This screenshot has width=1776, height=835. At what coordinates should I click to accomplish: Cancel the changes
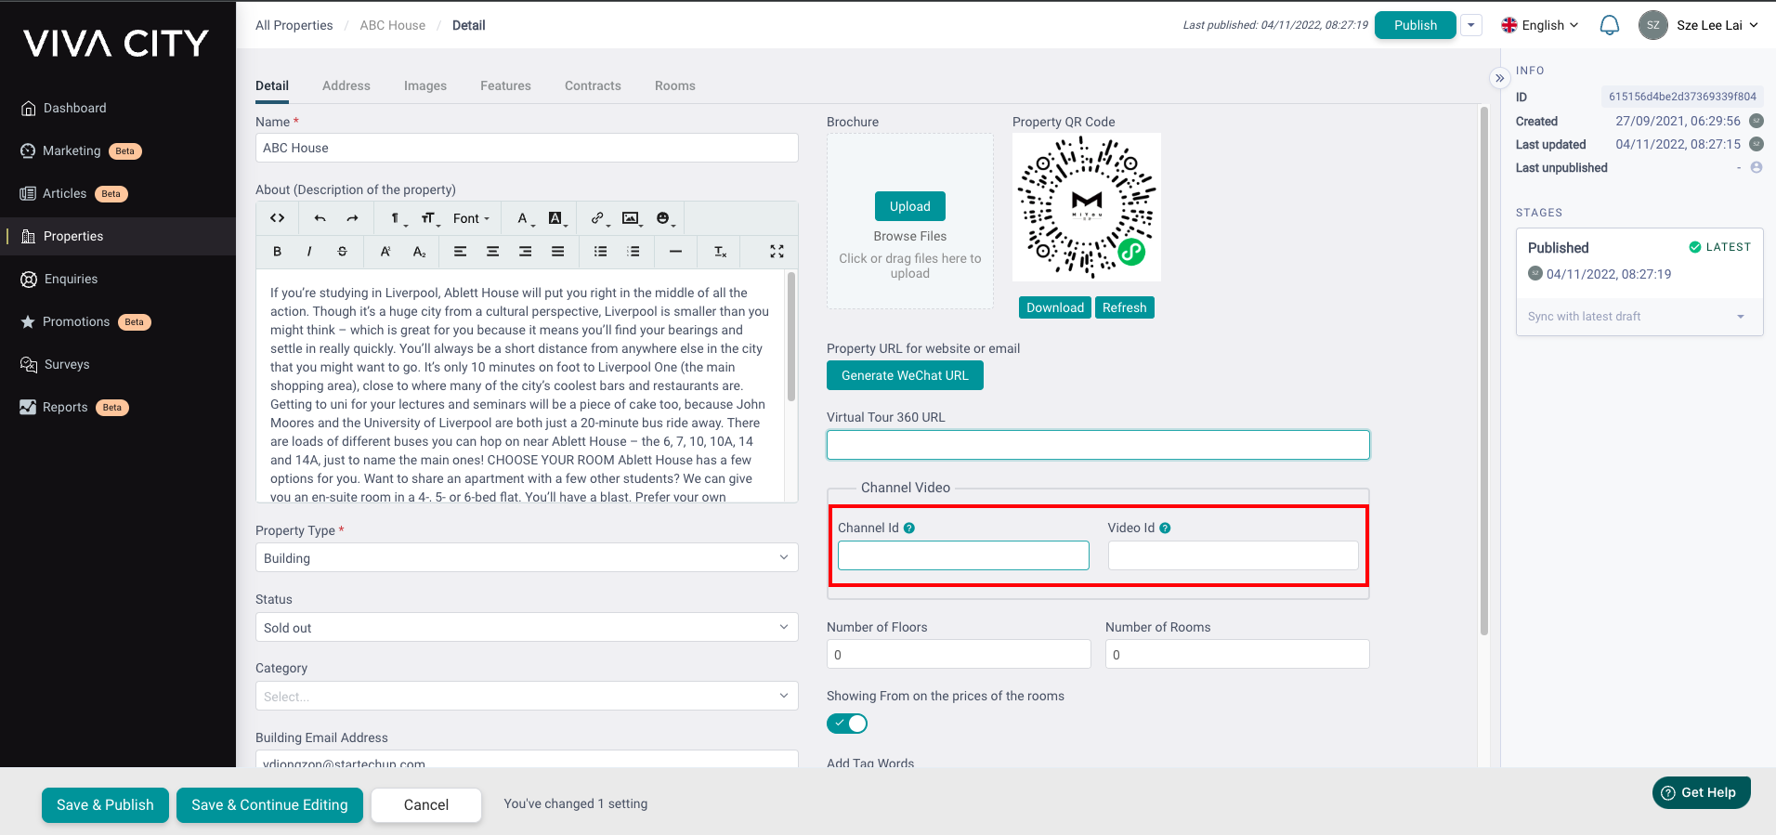click(x=426, y=805)
